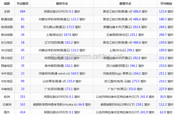Screen dimensions: 174x115
Task: Select the 华南地区 row label
Action: point(7,89)
